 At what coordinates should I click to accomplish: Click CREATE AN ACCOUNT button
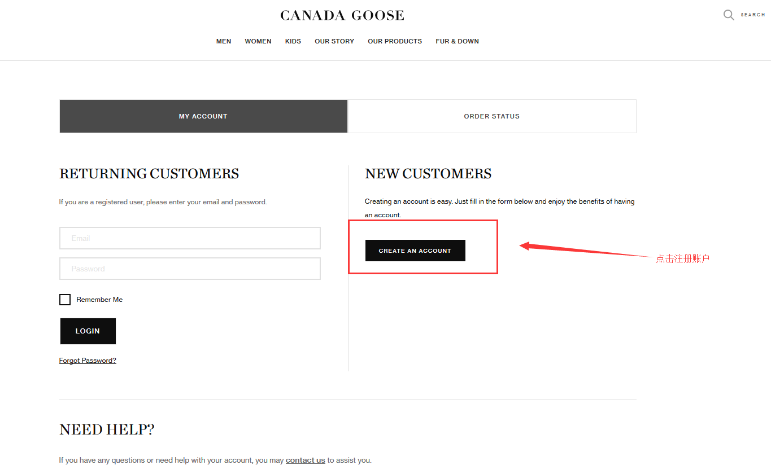[x=415, y=251]
